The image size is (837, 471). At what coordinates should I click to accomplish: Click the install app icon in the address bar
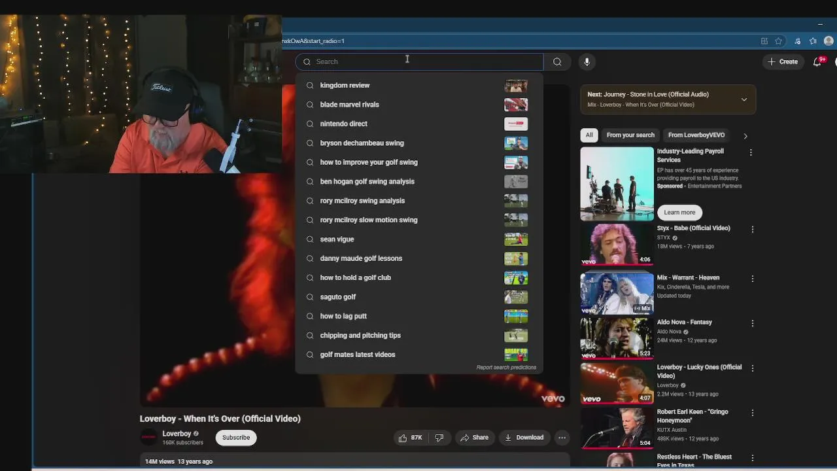coord(764,41)
